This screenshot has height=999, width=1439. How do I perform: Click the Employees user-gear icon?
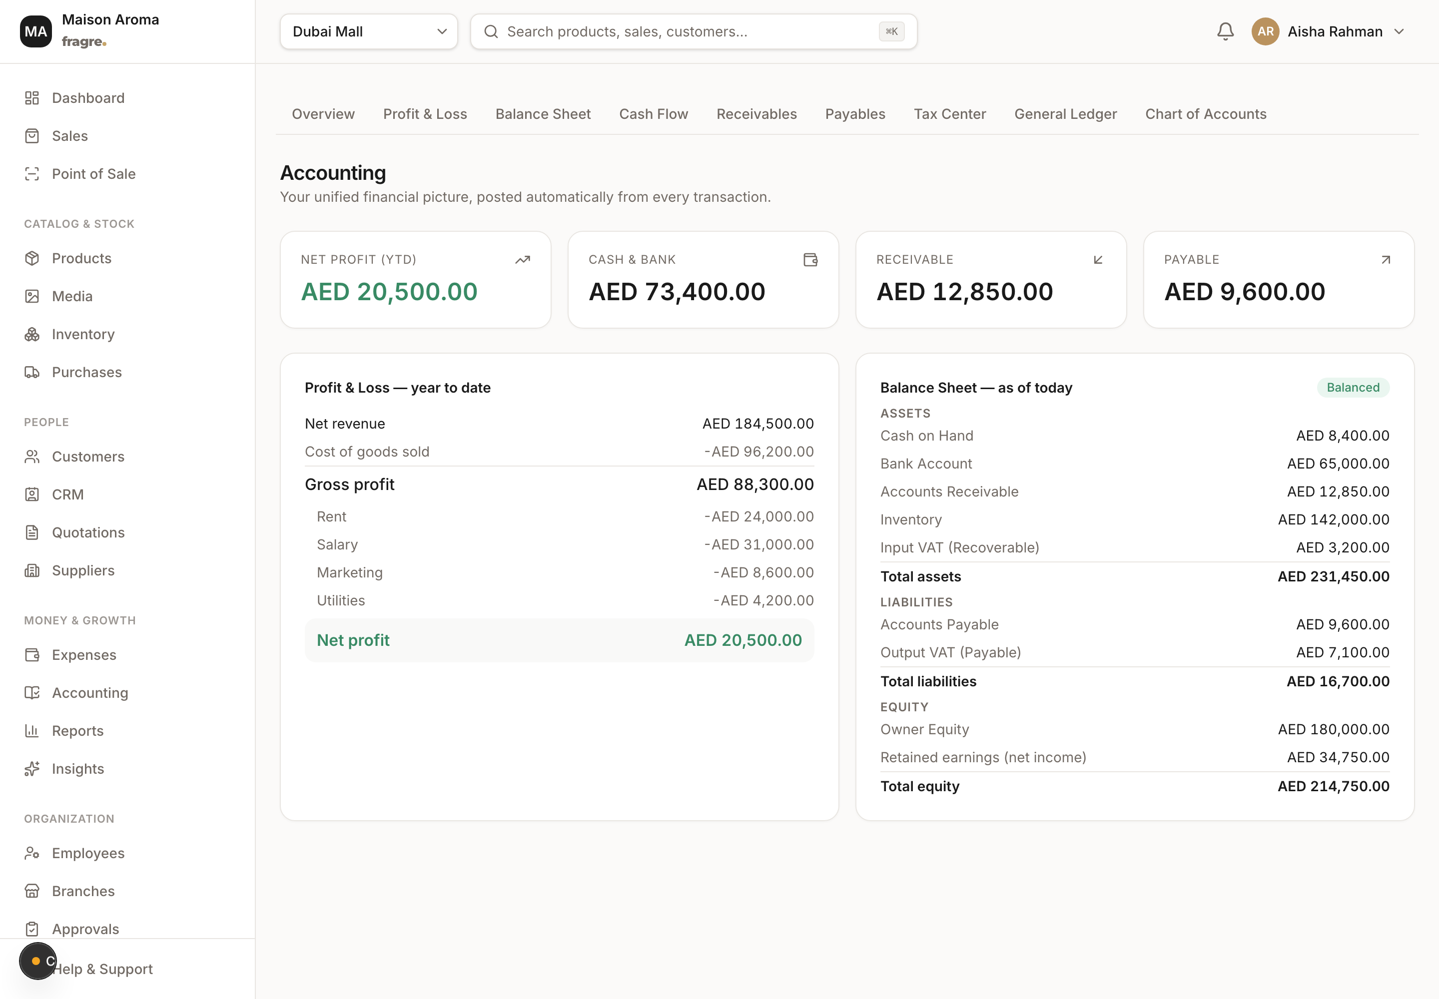tap(32, 853)
